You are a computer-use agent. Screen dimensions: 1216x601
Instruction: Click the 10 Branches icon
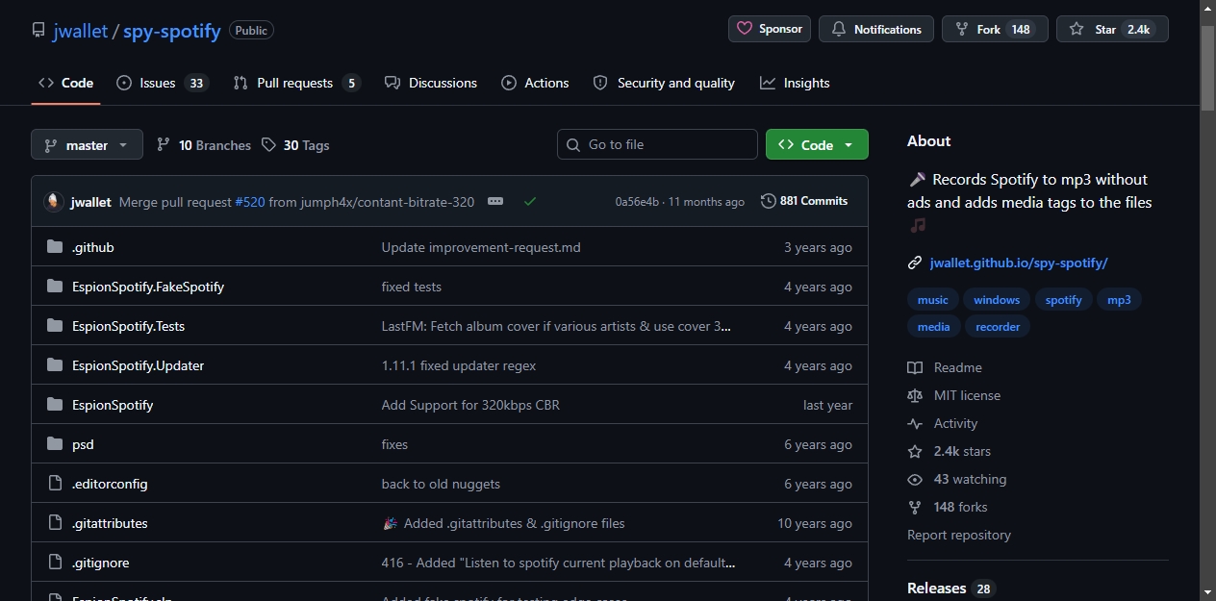164,145
